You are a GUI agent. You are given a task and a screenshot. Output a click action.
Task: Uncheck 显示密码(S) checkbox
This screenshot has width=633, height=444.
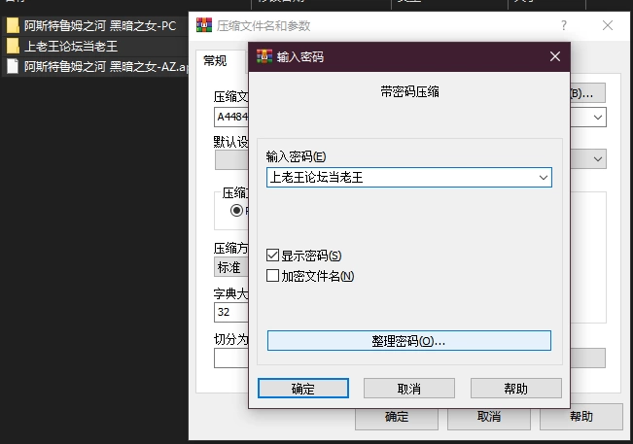click(x=272, y=256)
